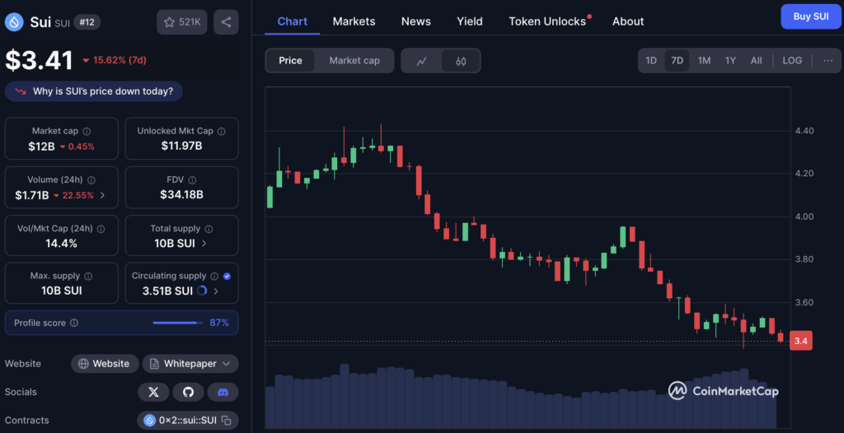Switch to line chart icon
The height and width of the screenshot is (433, 844).
click(x=421, y=61)
